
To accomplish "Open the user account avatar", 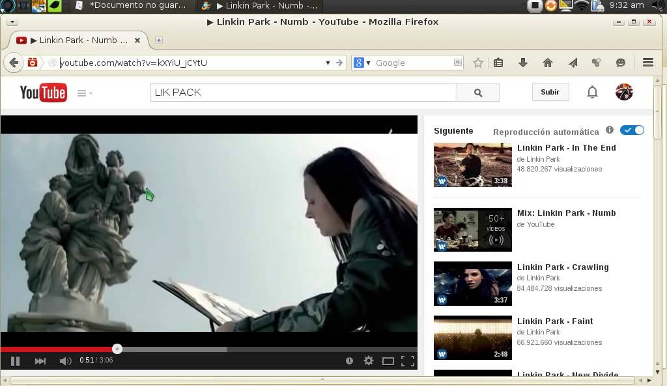I will click(624, 92).
